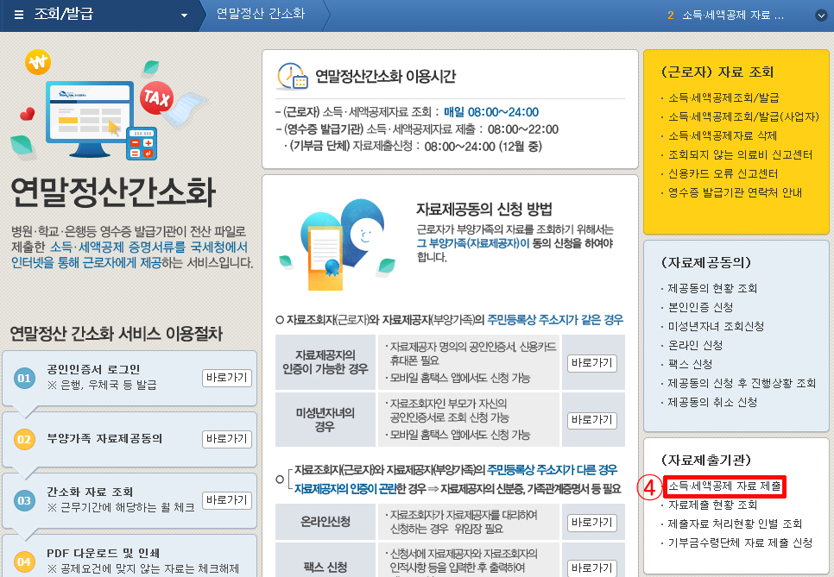Click the 자료제공자의 인증이 가능한 경우 cell

(x=325, y=362)
